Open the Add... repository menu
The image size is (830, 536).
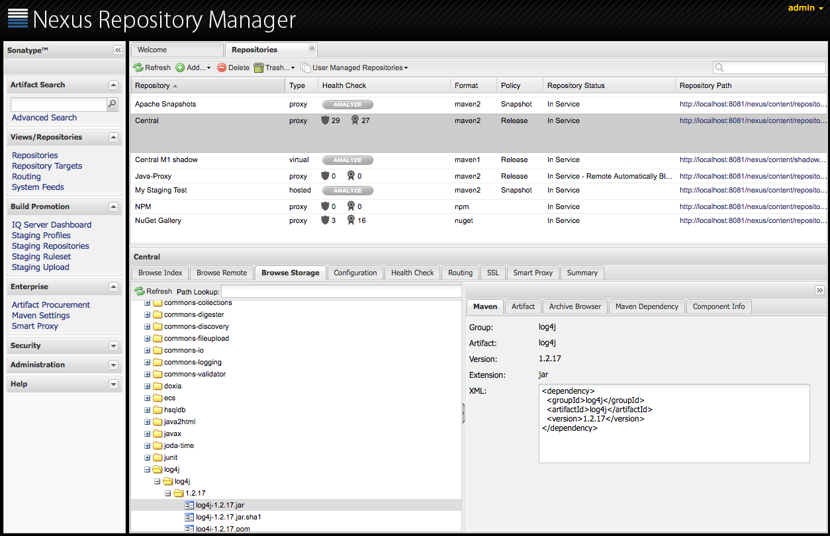(193, 67)
